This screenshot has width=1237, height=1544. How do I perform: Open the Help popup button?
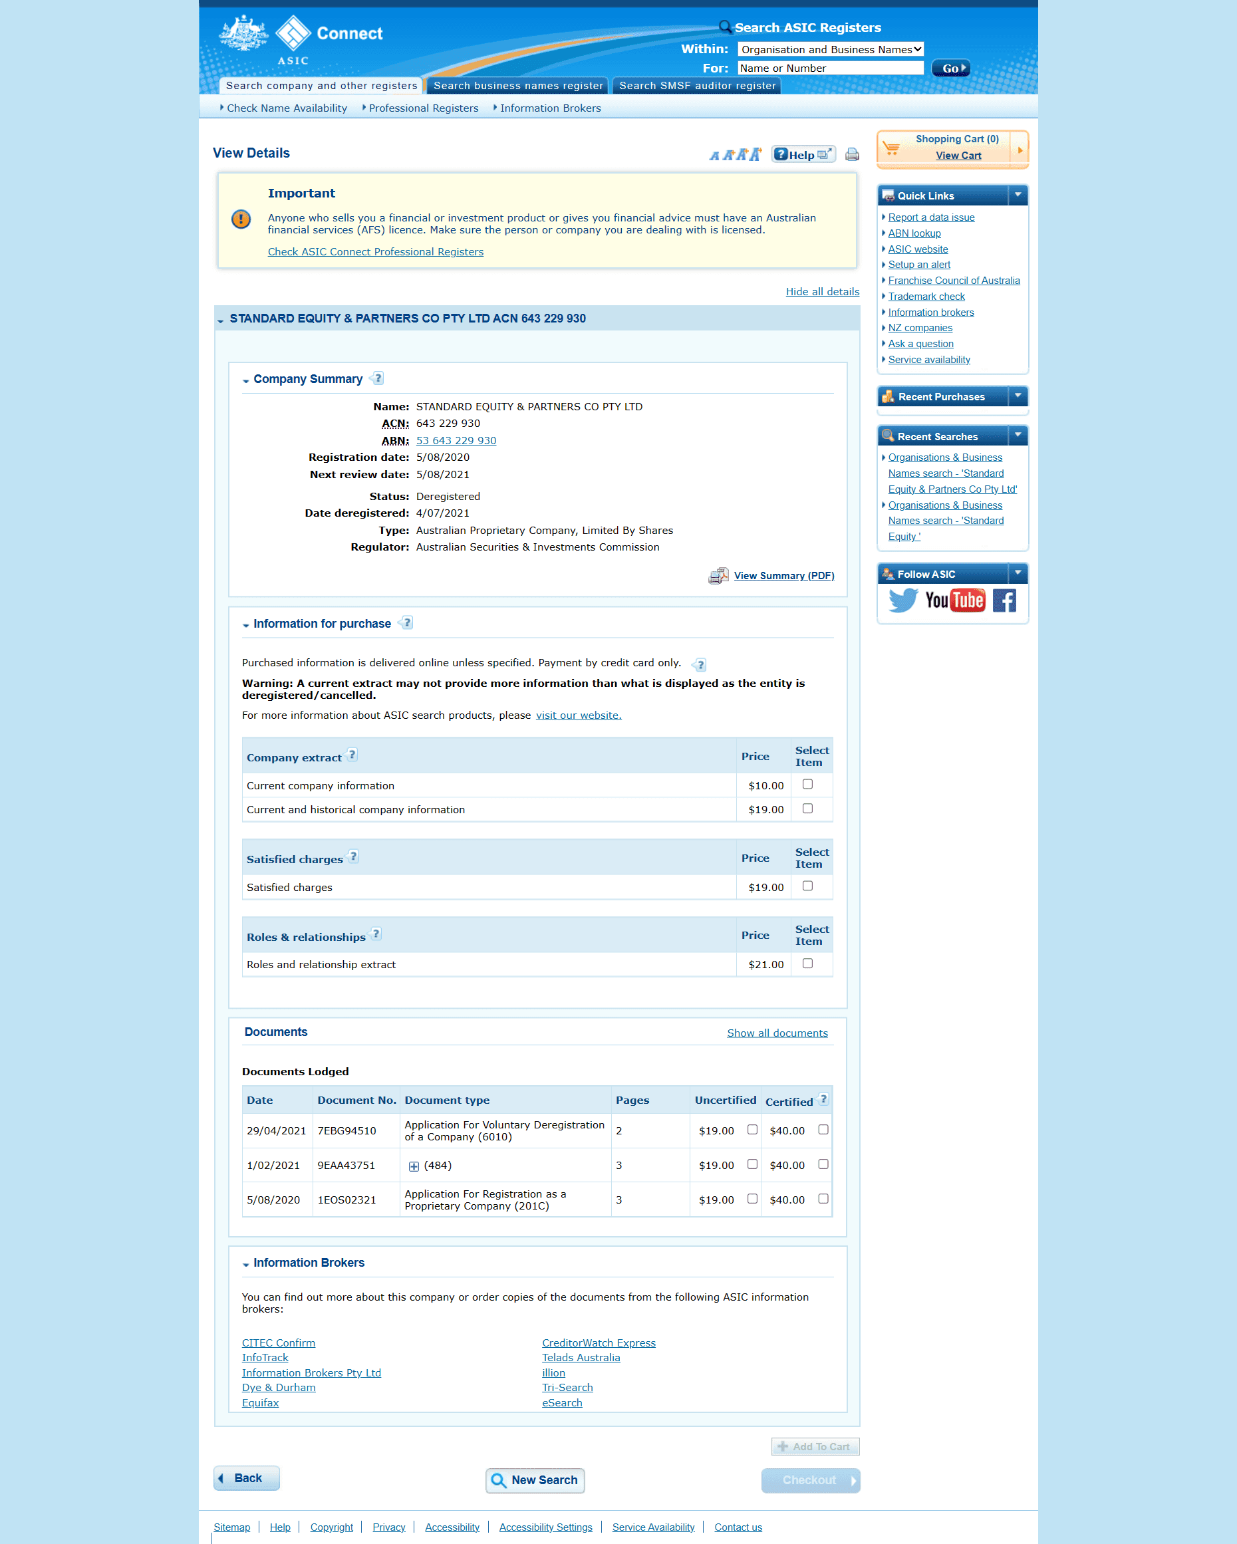803,155
